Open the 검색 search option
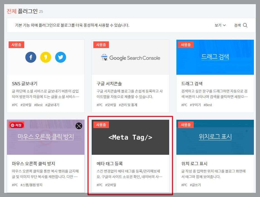 pyautogui.click(x=237, y=25)
